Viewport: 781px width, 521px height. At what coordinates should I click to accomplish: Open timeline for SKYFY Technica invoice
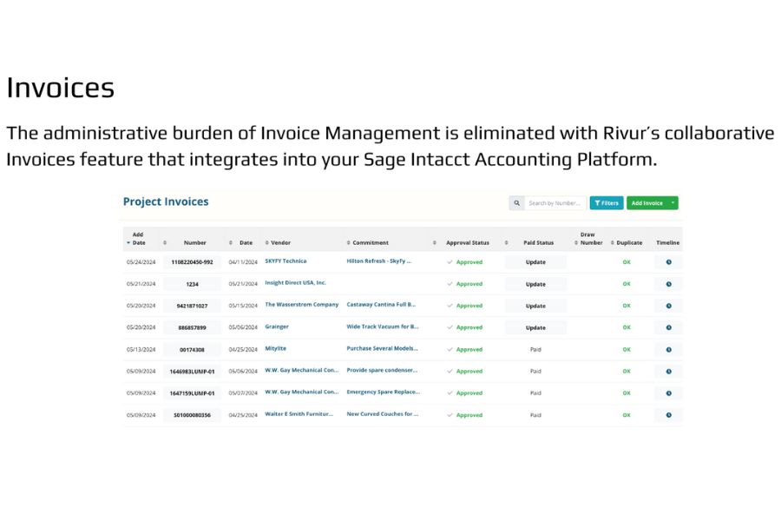668,262
